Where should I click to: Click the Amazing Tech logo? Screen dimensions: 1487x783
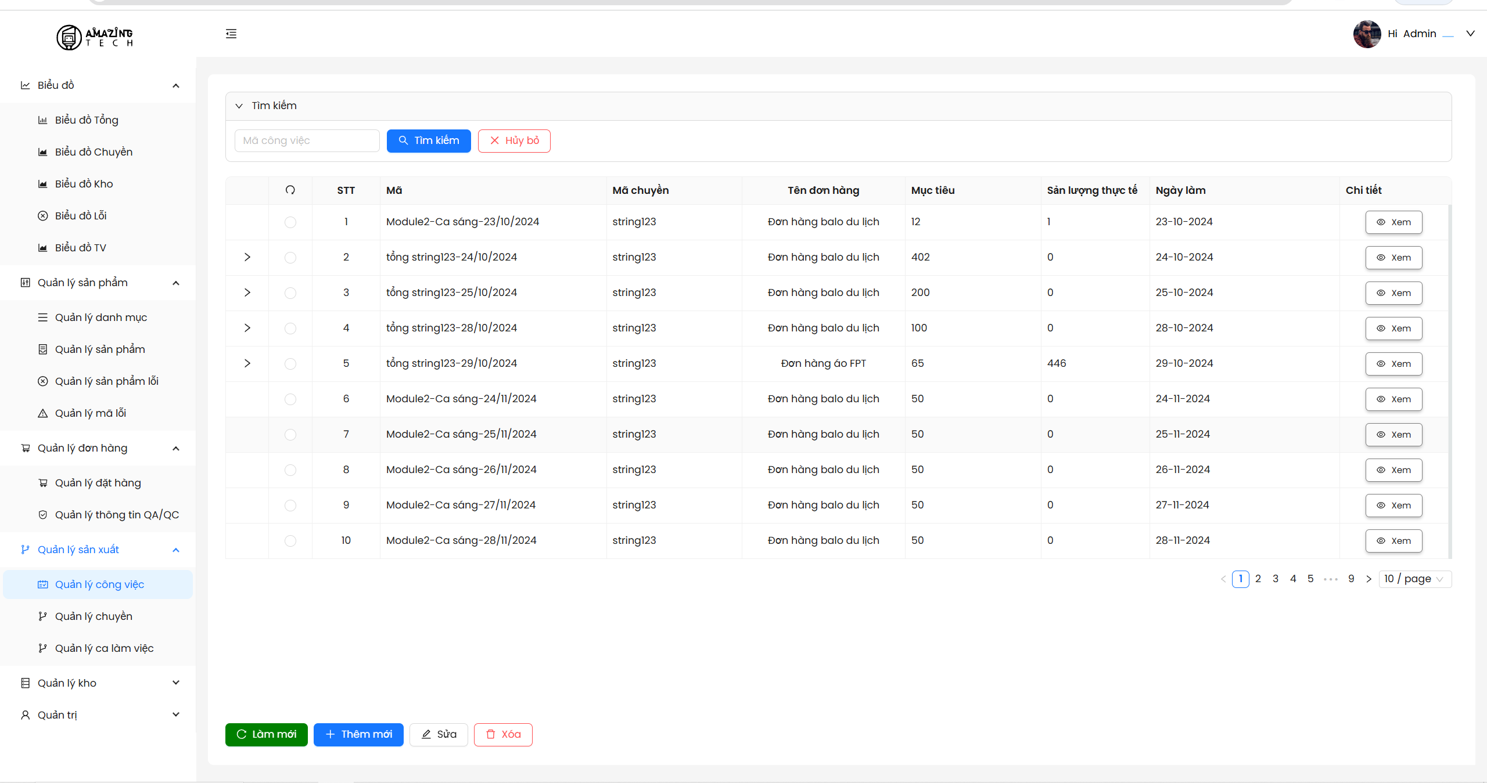click(x=95, y=37)
